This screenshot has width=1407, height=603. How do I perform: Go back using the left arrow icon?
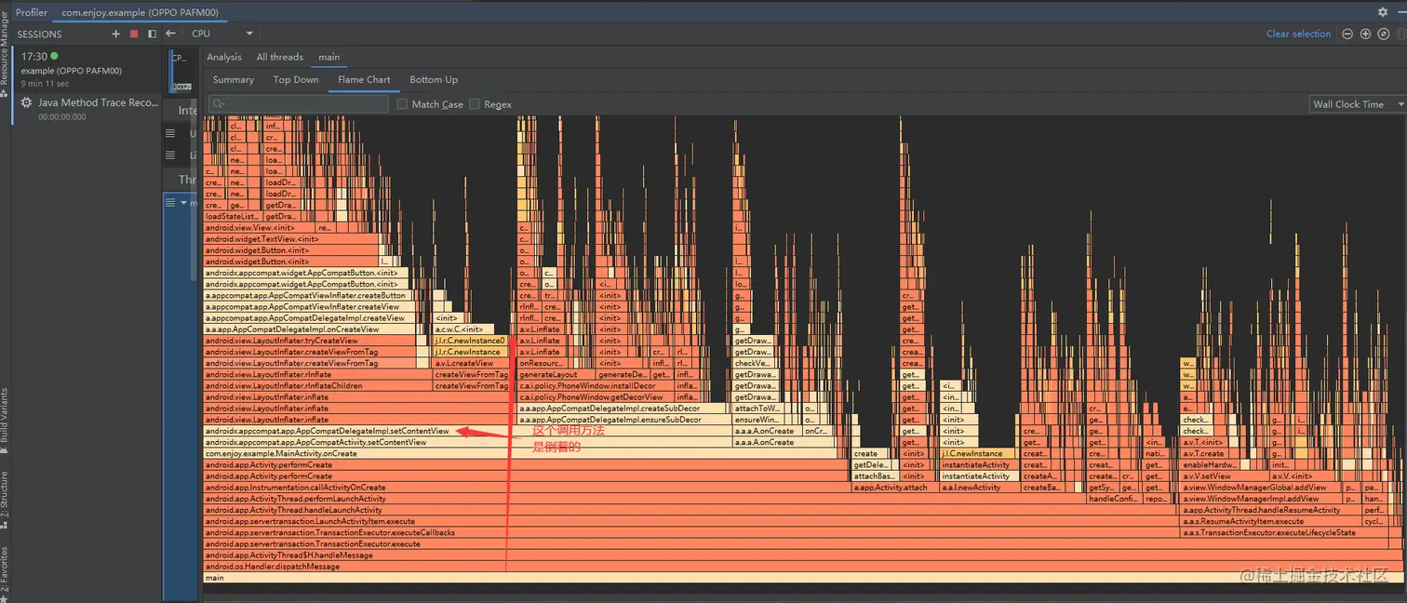point(170,33)
